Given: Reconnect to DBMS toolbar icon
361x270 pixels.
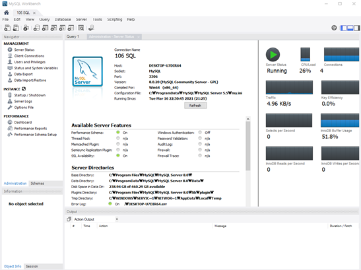Looking at the screenshot, I should (91, 28).
